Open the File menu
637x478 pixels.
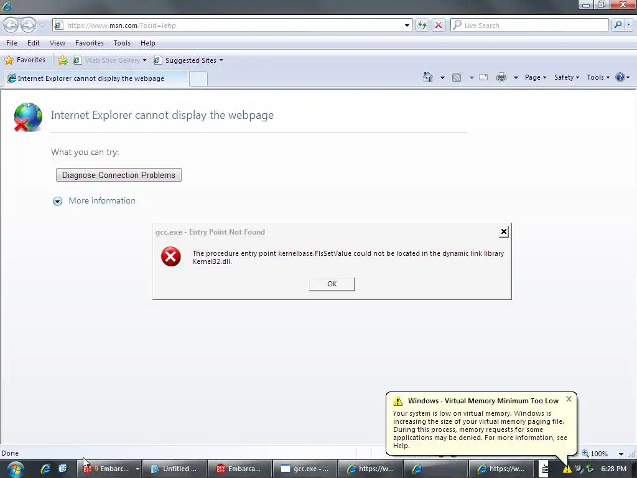tap(12, 43)
